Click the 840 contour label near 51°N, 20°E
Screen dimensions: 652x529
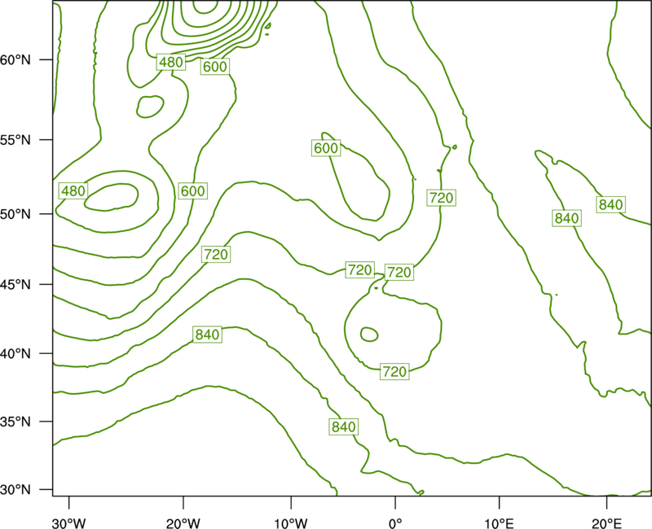(610, 205)
